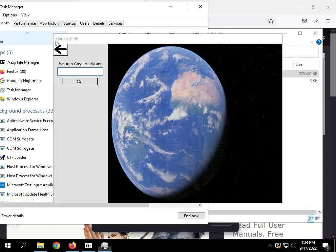Select Application Frame Host row
The width and height of the screenshot is (336, 252).
[27, 130]
